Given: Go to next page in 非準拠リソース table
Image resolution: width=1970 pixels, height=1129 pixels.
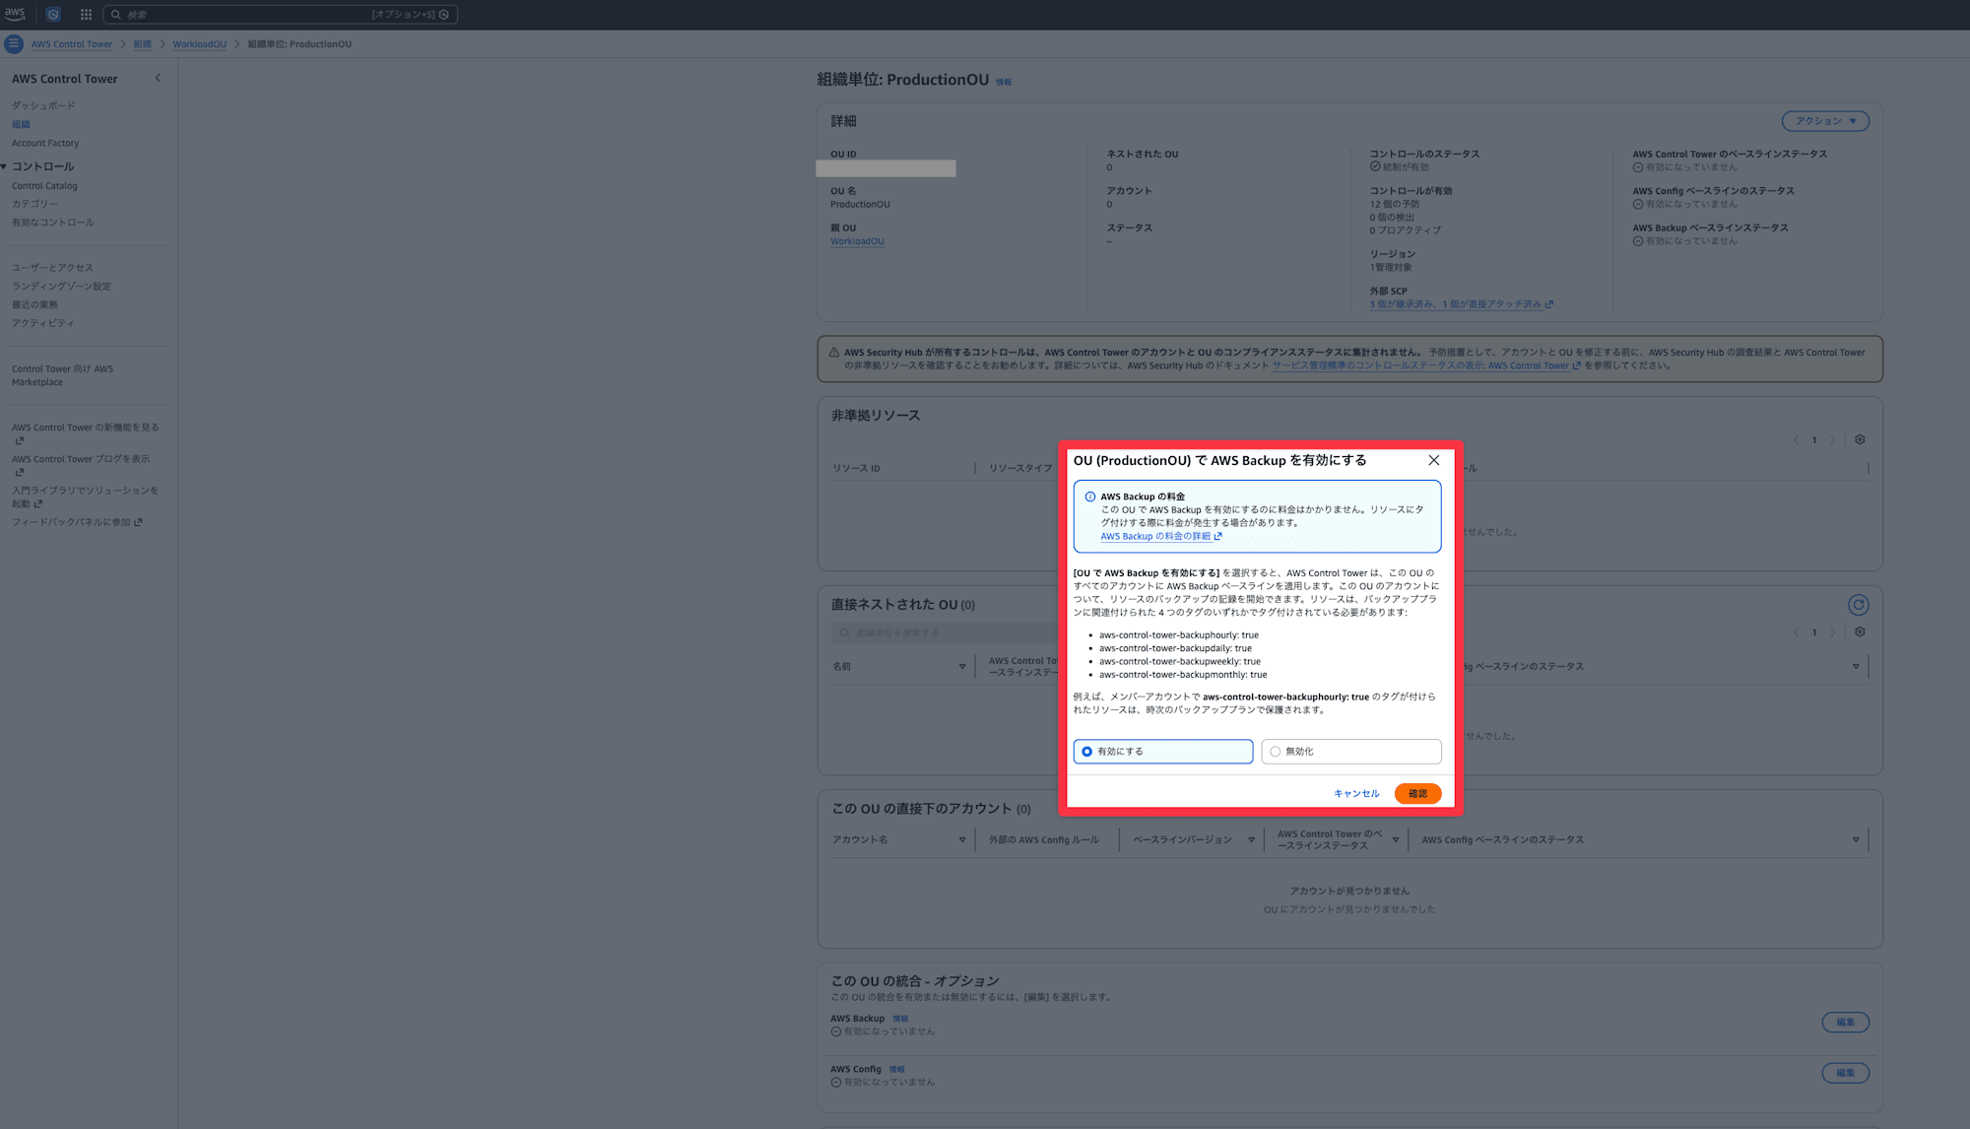Looking at the screenshot, I should [x=1833, y=440].
